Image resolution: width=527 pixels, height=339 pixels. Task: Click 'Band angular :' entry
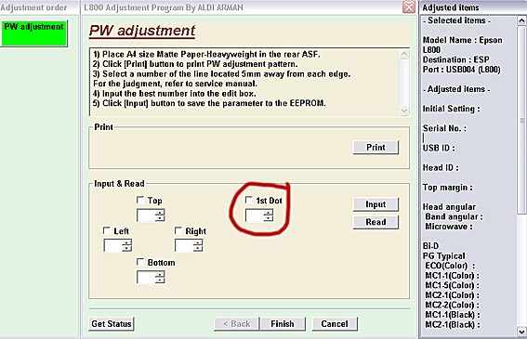point(455,216)
